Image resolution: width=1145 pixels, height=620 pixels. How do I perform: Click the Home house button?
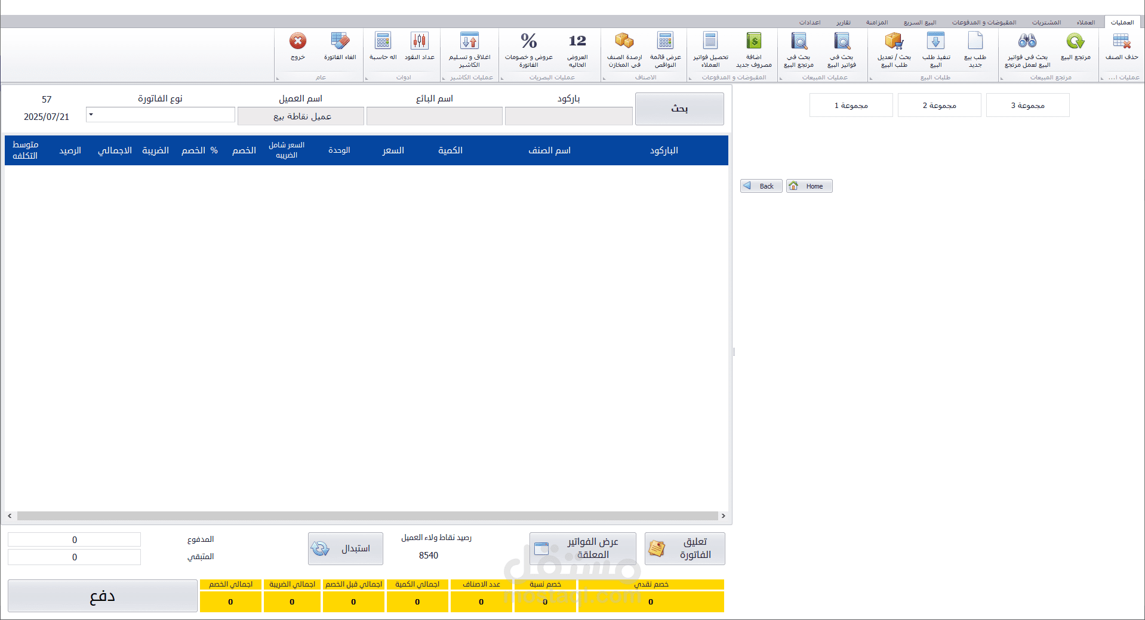pyautogui.click(x=809, y=186)
